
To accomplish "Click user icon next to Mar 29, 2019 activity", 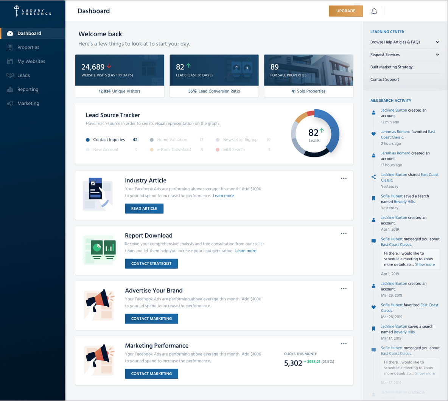I will [x=373, y=286].
